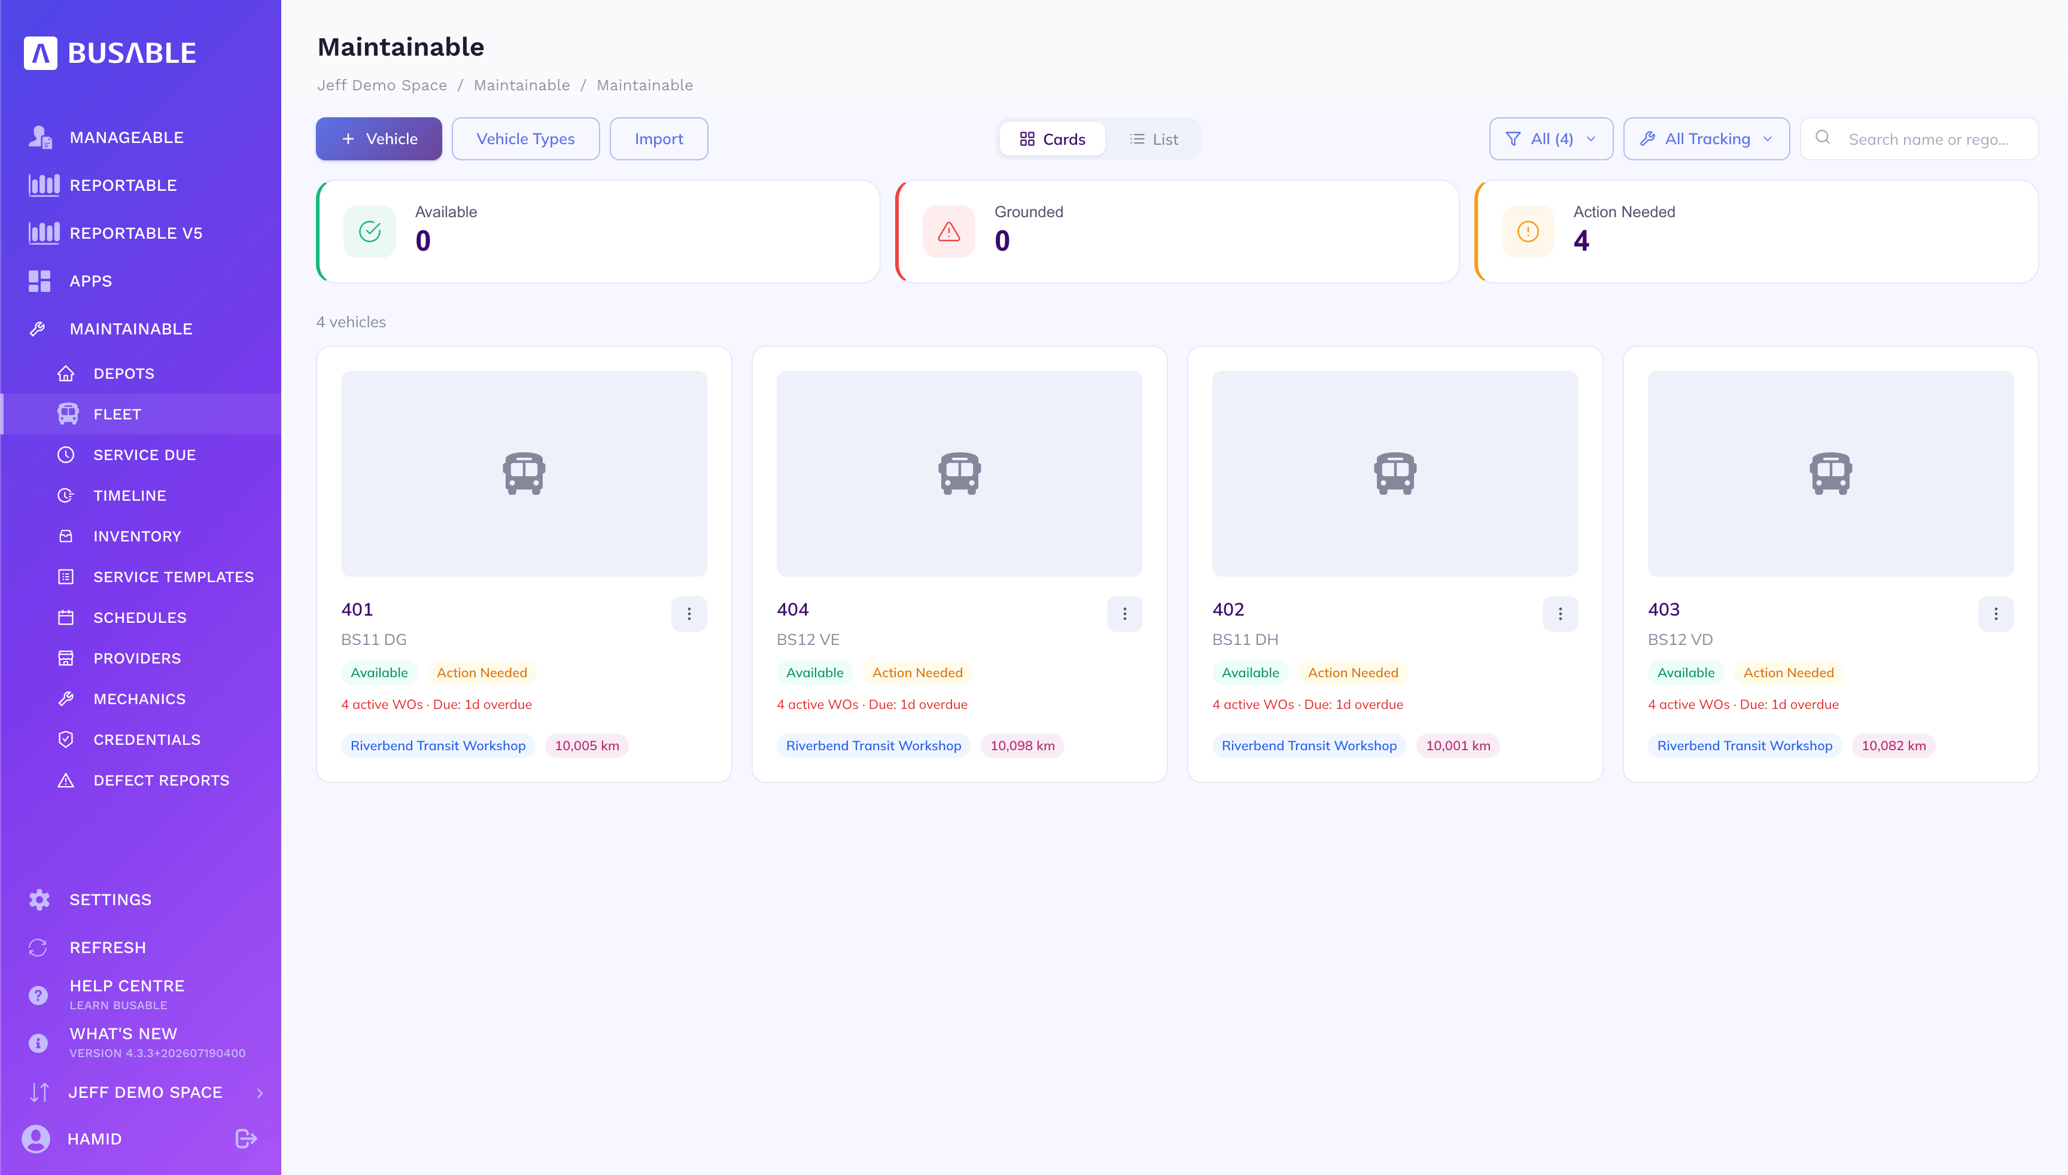This screenshot has height=1175, width=2068.
Task: Switch to List view
Action: [x=1154, y=139]
